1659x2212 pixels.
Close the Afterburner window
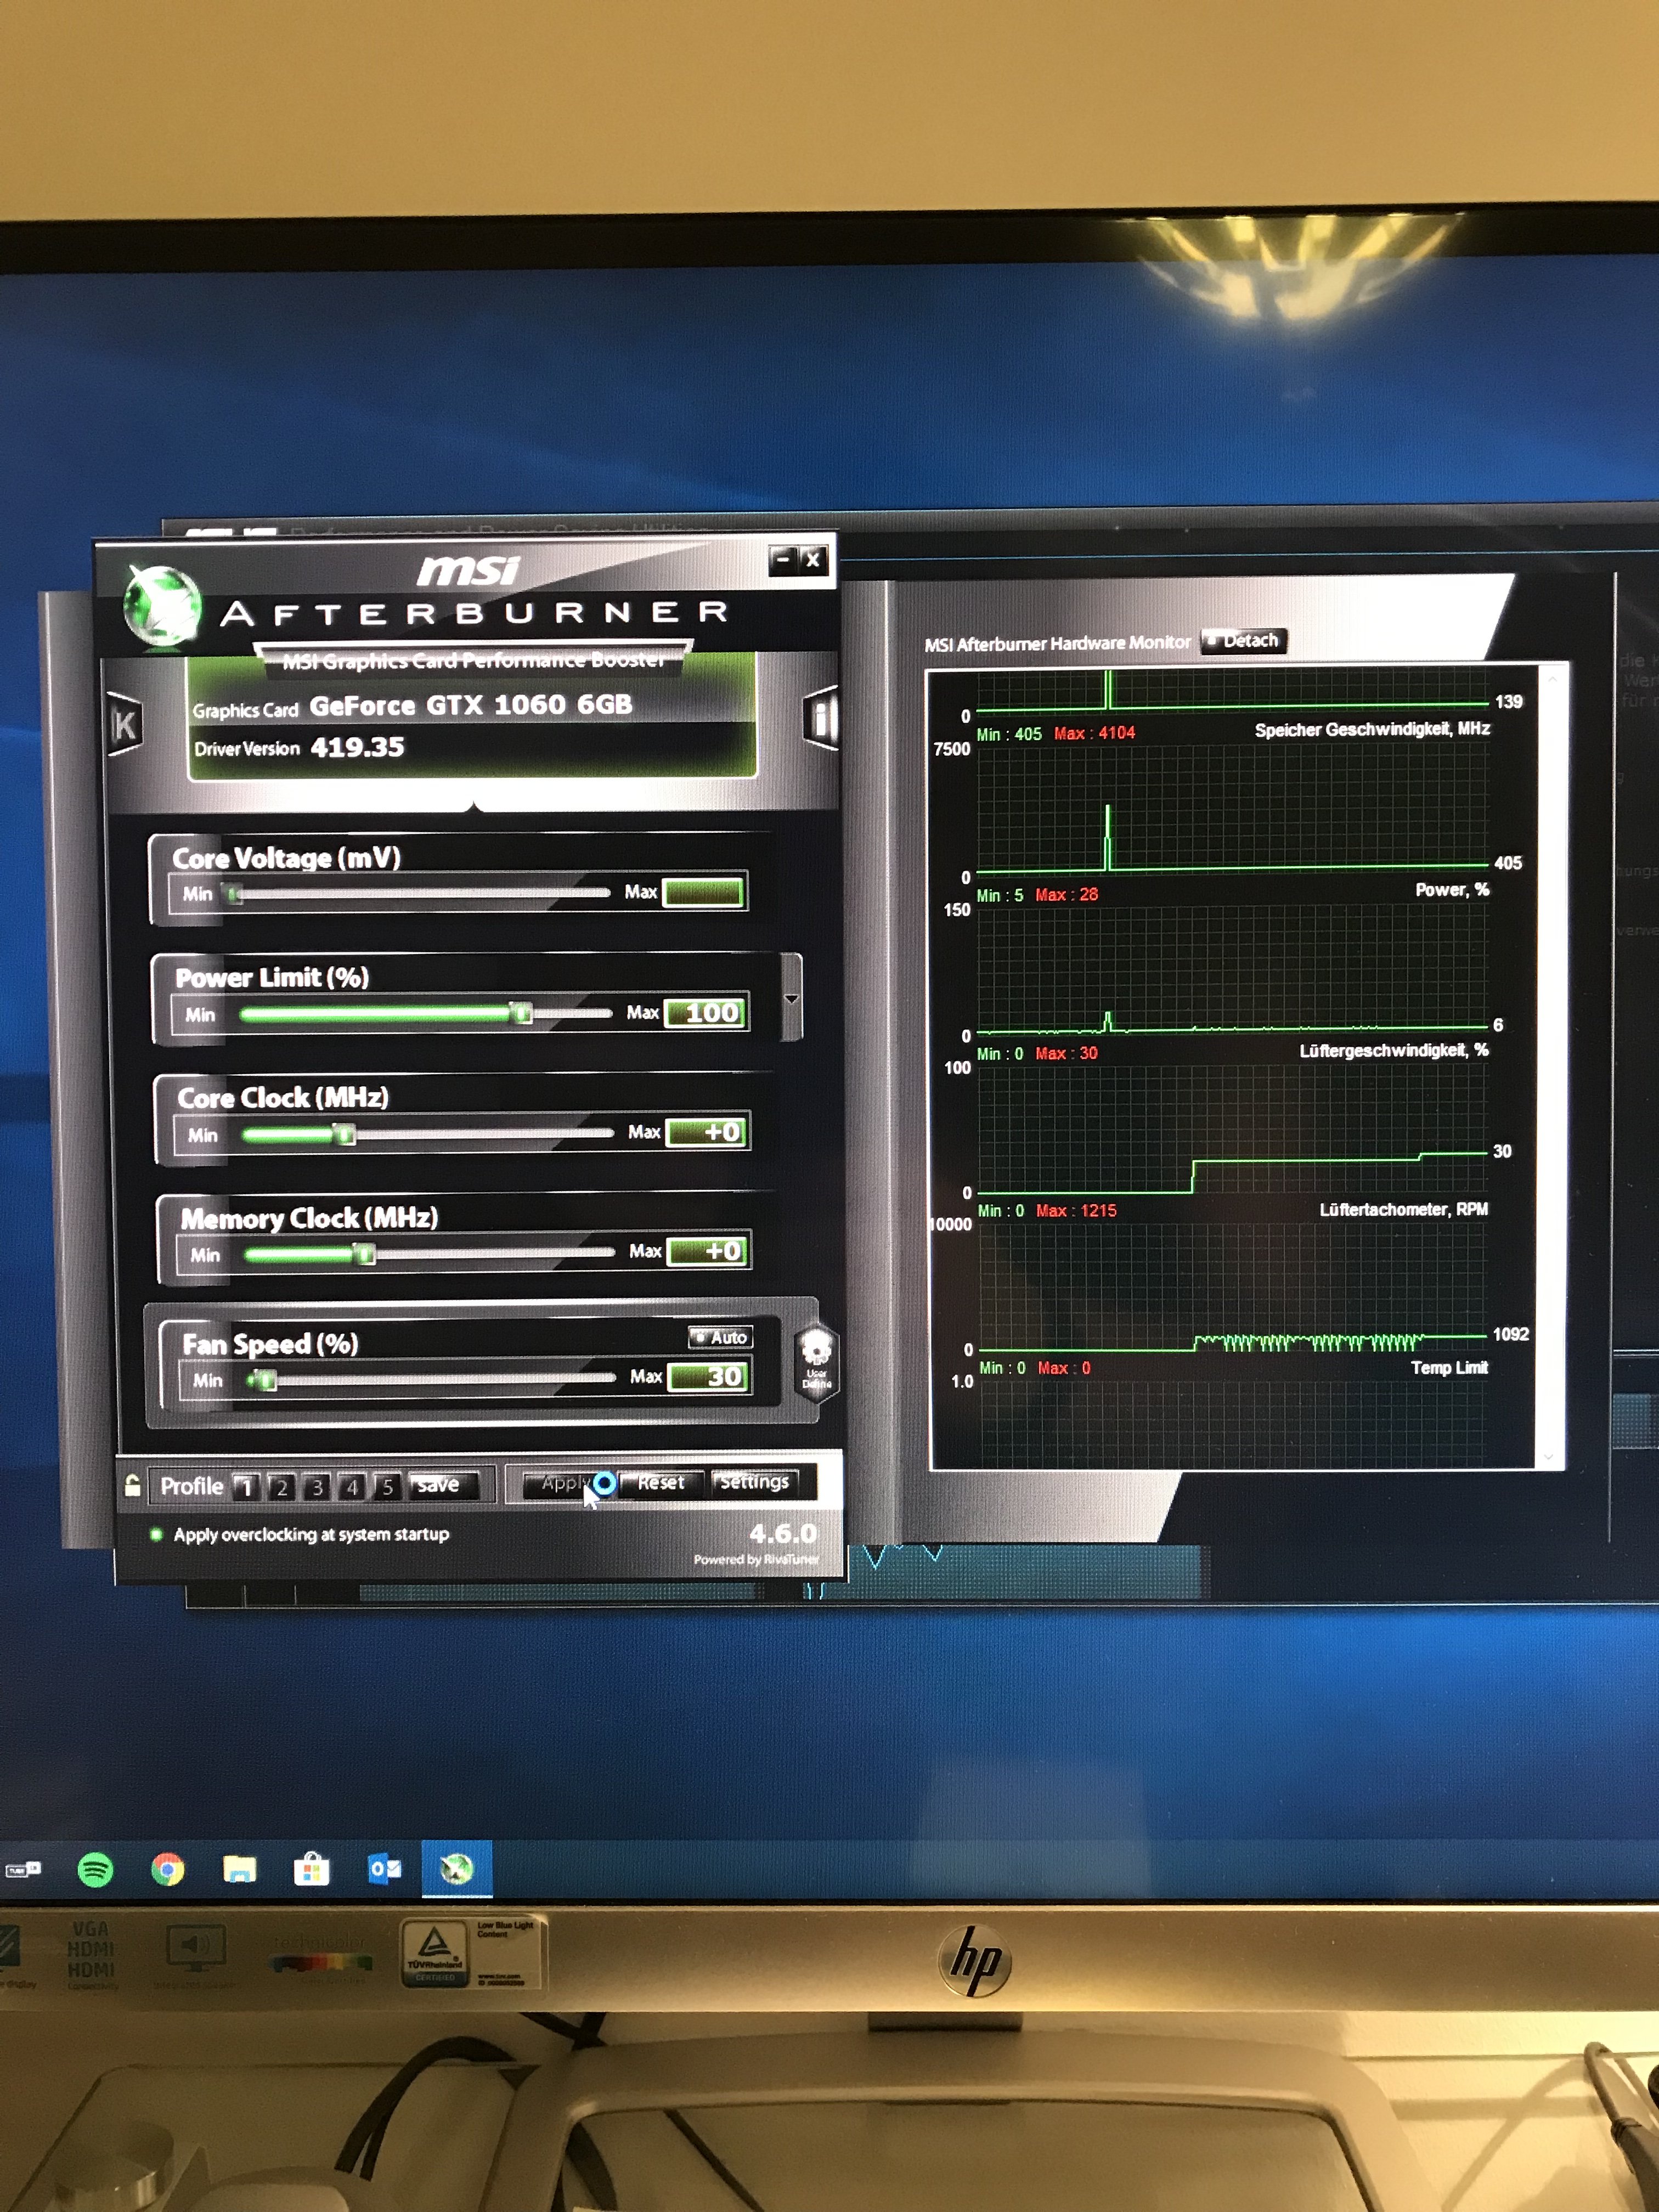tap(813, 559)
